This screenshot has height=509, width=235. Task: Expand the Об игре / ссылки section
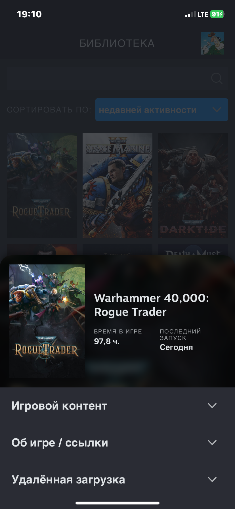(x=117, y=443)
